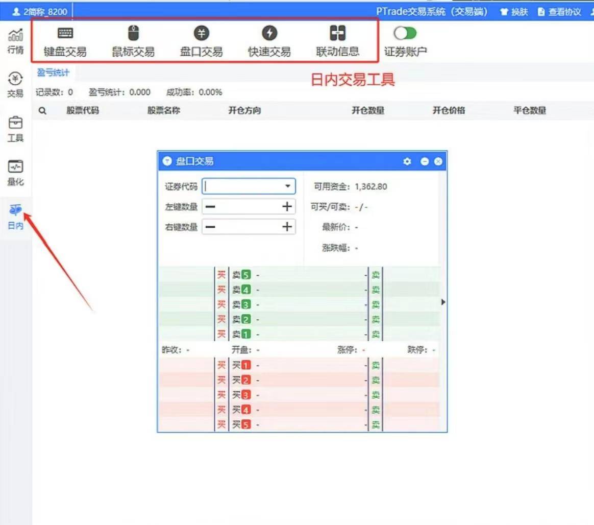Viewport: 594px width, 525px height.
Task: Select the 日内 intraday sidebar section
Action: pos(15,217)
